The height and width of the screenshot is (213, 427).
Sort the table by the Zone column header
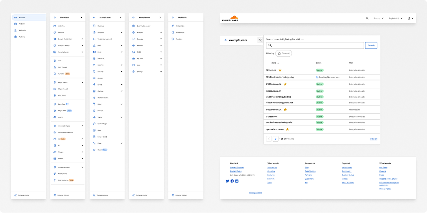coord(275,63)
